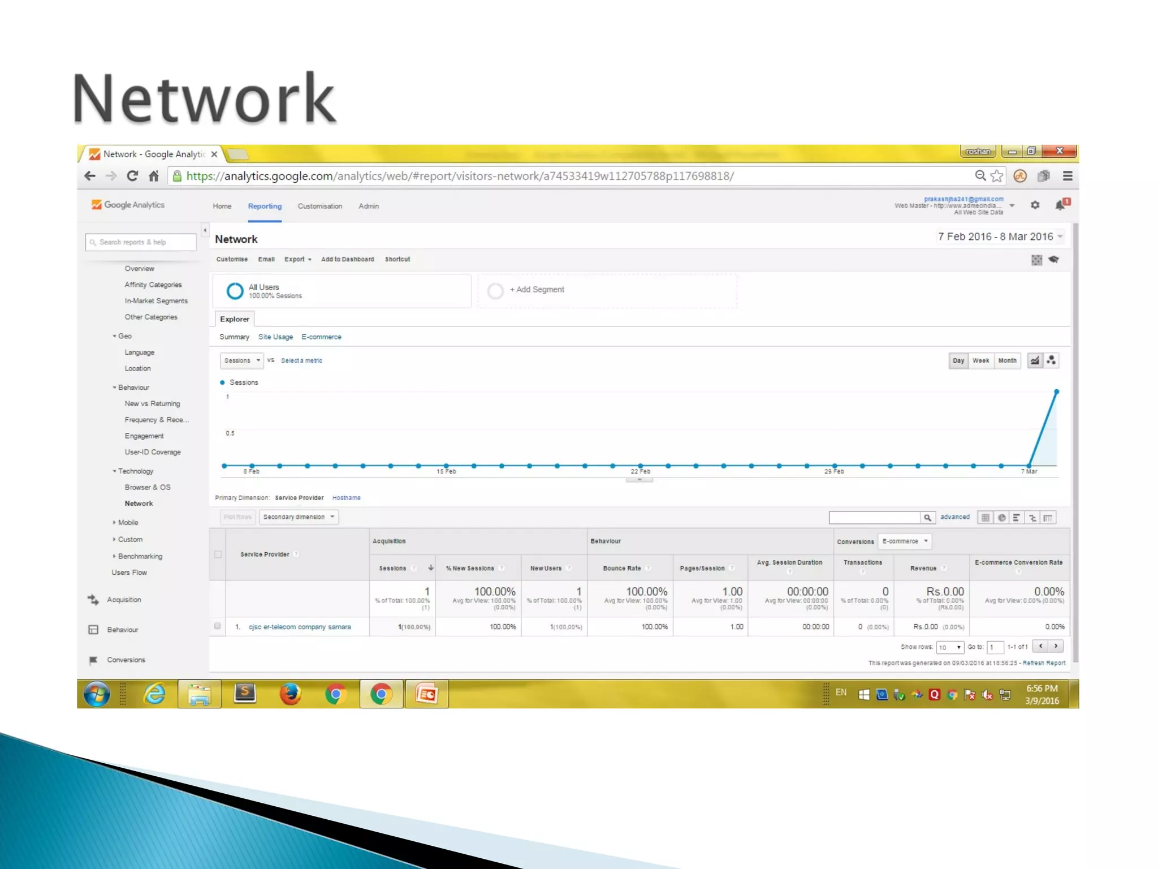Viewport: 1158px width, 869px height.
Task: Check the cjsc er-telecom row checkbox
Action: point(218,626)
